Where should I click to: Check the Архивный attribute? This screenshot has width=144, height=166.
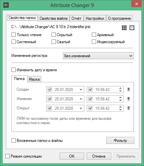coord(94,35)
